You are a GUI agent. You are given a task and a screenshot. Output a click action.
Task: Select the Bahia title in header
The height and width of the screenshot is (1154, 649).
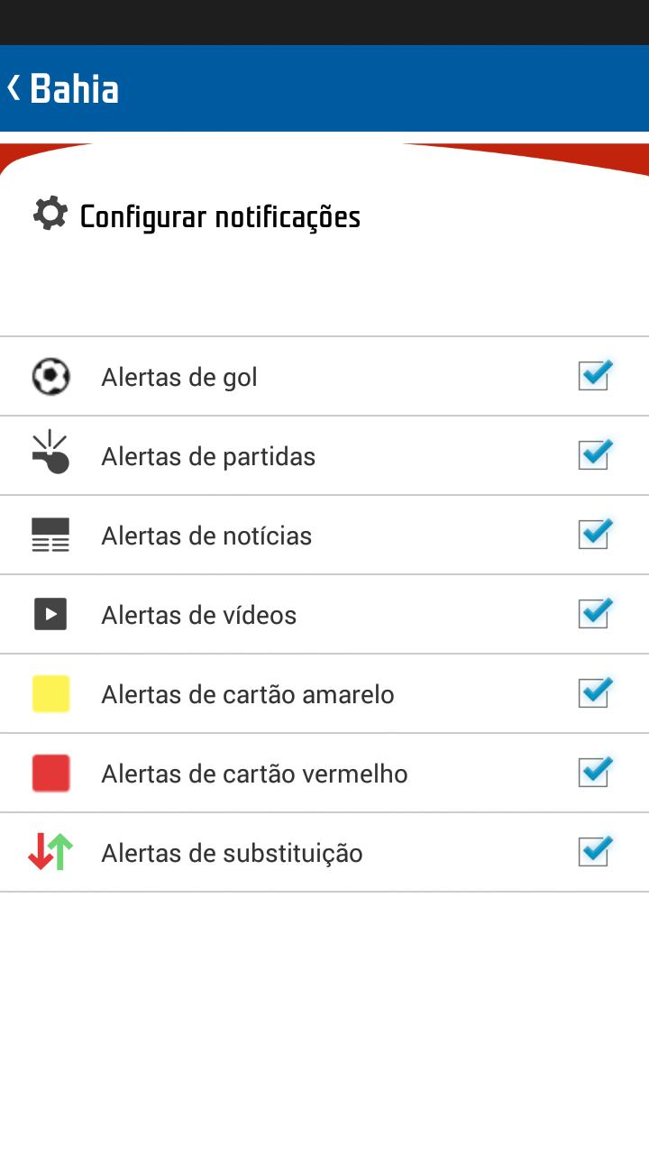pos(74,88)
